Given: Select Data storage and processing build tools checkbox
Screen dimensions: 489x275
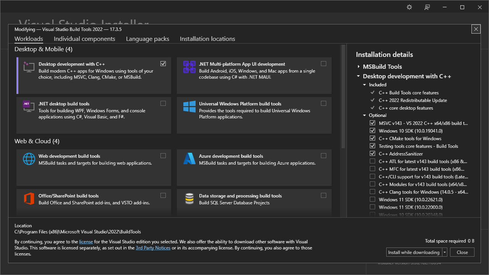Looking at the screenshot, I should 324,196.
